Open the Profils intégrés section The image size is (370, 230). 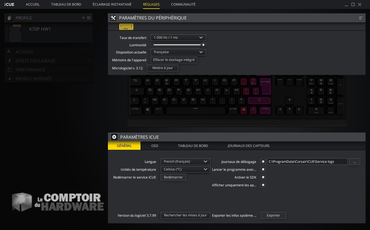[49, 79]
